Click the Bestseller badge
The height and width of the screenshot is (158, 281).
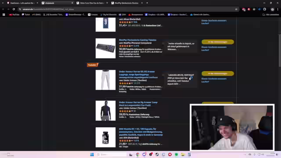click(x=93, y=65)
